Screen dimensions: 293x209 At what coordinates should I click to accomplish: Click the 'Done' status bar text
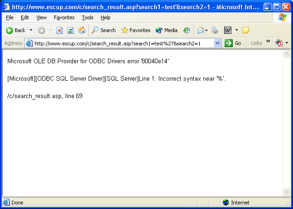coord(17,203)
